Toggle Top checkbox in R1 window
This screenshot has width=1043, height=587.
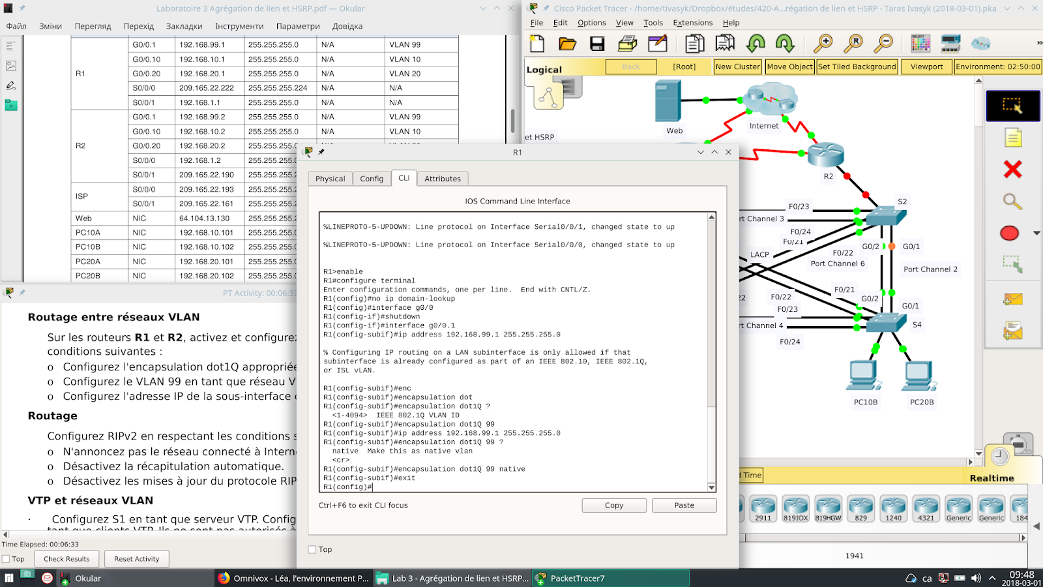pos(312,549)
